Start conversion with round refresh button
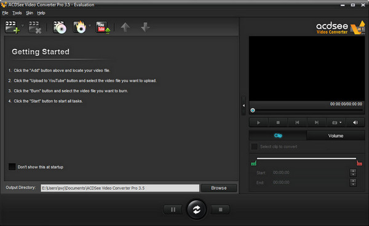 point(197,209)
